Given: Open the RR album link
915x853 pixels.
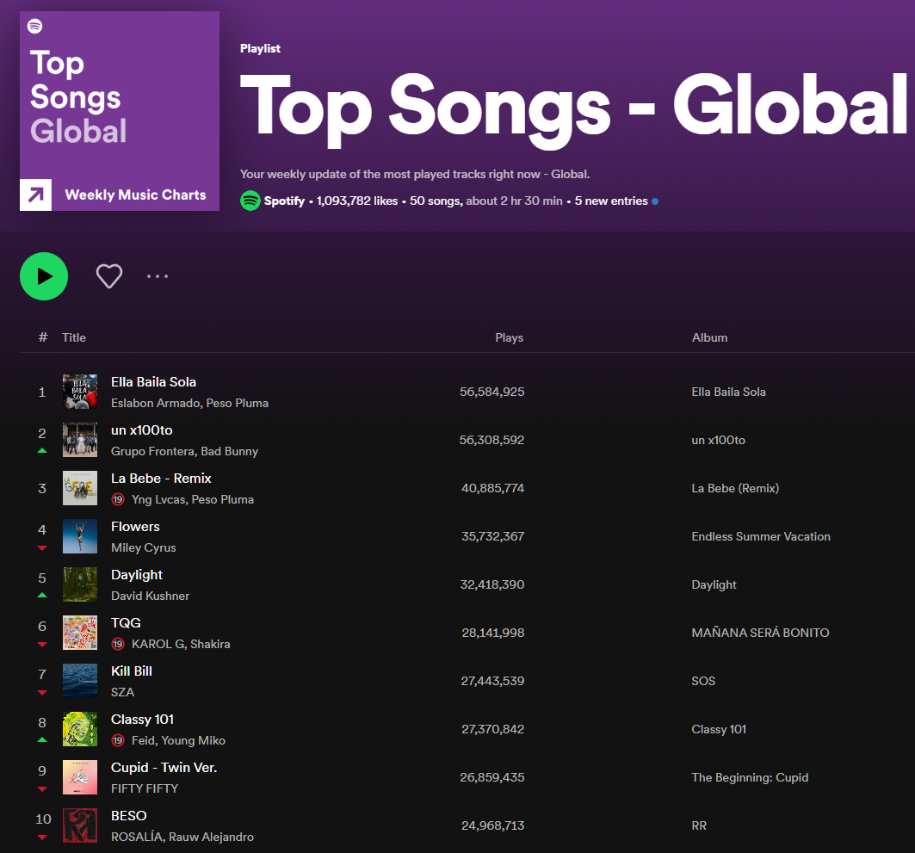Looking at the screenshot, I should point(699,825).
